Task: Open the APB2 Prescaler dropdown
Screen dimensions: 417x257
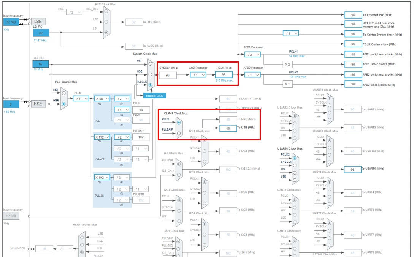Action: tap(252, 75)
